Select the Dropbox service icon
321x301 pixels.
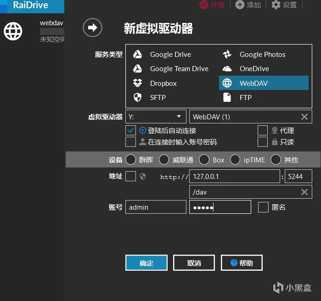tap(137, 83)
